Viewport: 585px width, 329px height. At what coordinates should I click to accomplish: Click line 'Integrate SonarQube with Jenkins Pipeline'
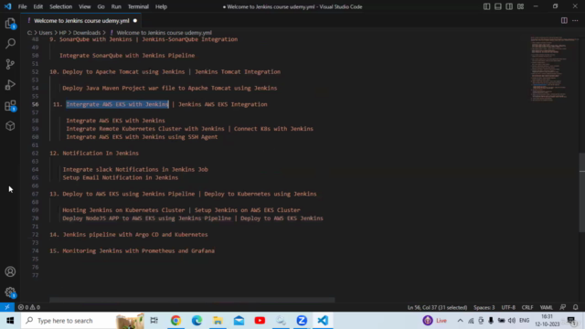point(127,56)
